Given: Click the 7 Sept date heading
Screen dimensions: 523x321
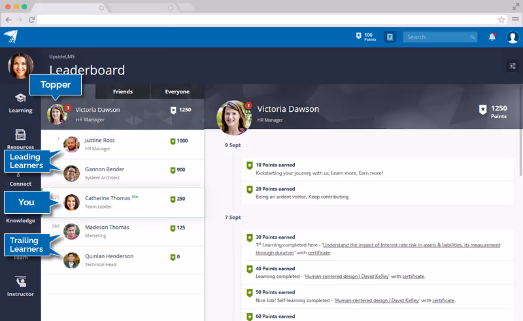Looking at the screenshot, I should pyautogui.click(x=233, y=217).
